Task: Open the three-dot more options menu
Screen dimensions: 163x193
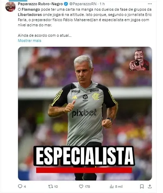Action: (150, 4)
